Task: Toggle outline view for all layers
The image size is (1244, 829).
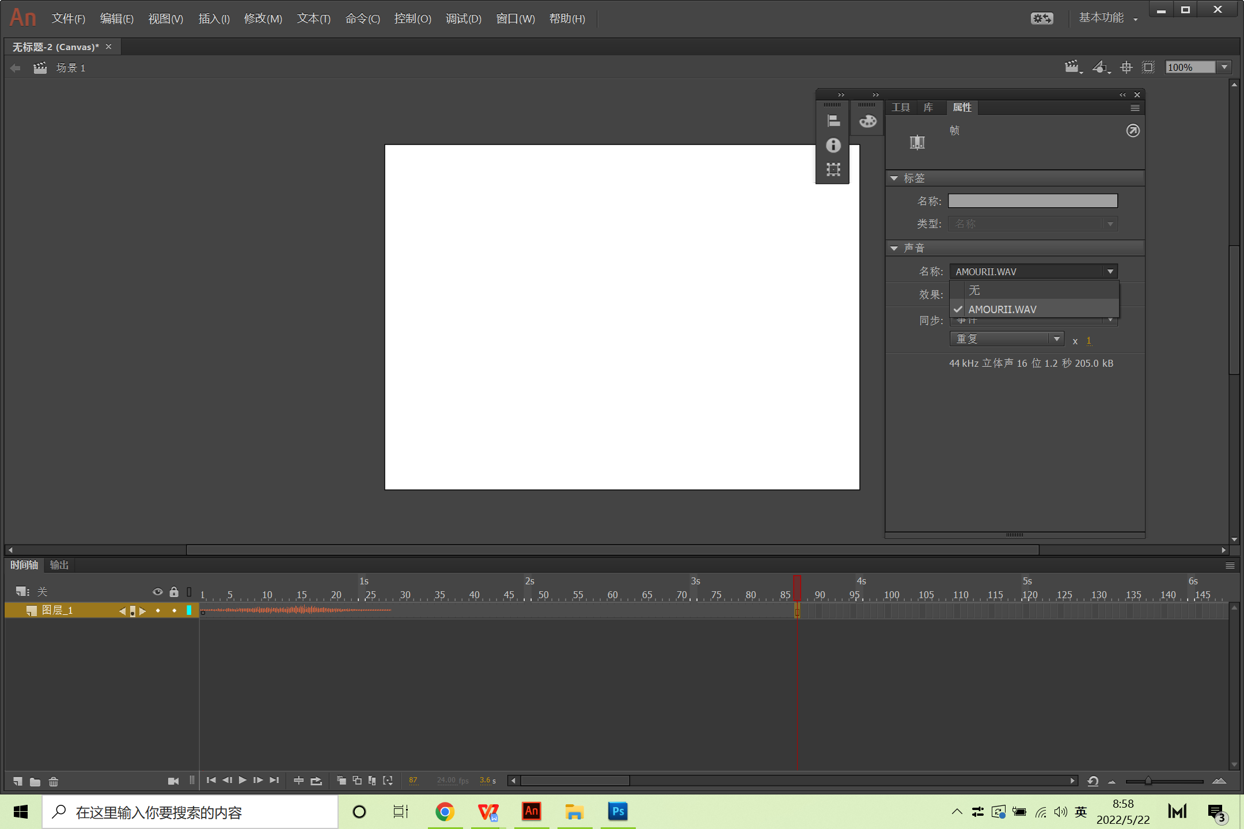Action: point(189,592)
